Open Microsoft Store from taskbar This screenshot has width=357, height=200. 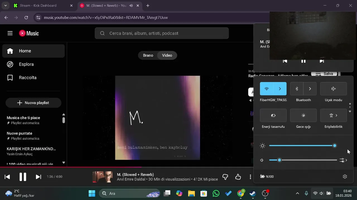[x=204, y=193]
